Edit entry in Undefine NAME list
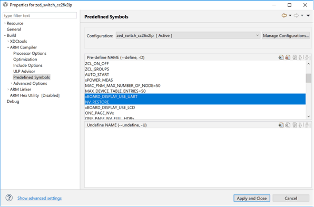Screen dimensions: 314x207 [295, 125]
